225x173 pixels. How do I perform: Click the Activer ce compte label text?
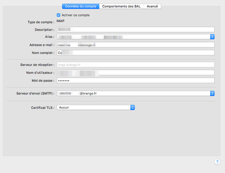coord(75,15)
